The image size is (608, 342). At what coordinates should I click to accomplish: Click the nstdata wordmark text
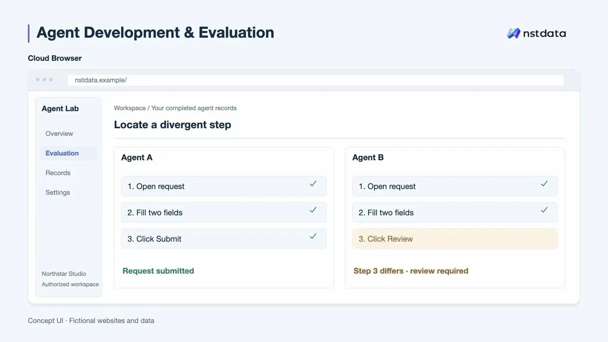544,33
